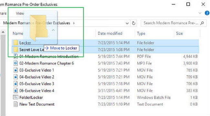The width and height of the screenshot is (210, 116).
Task: Click the Windows Batch File type cell
Action: tap(154, 97)
